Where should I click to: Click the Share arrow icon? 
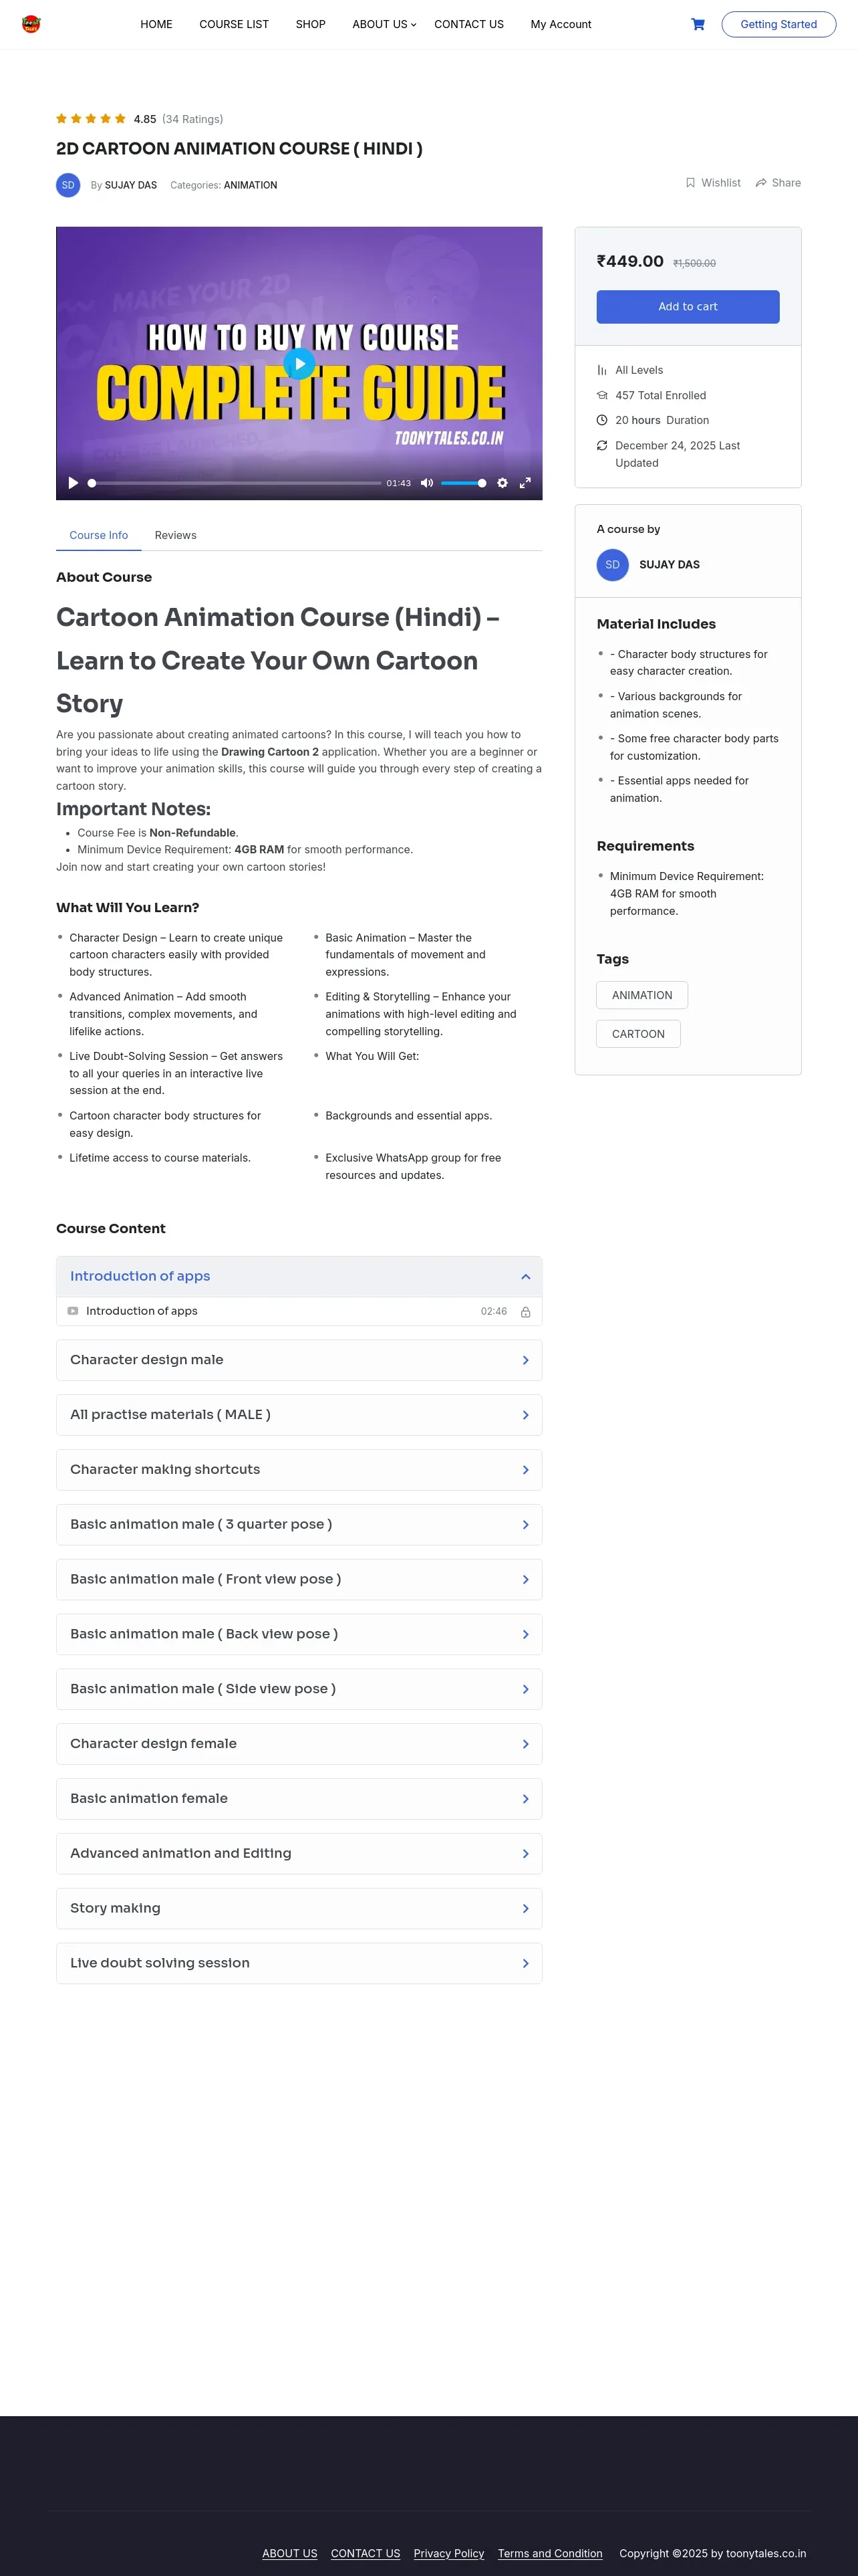tap(761, 183)
